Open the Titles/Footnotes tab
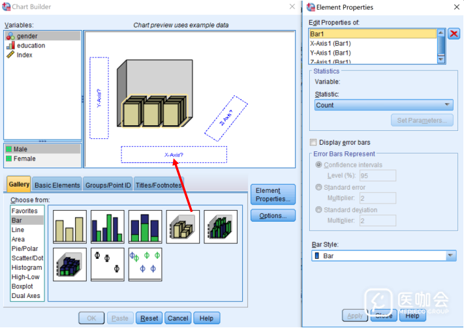Screen dimensions: 464x328 point(158,185)
